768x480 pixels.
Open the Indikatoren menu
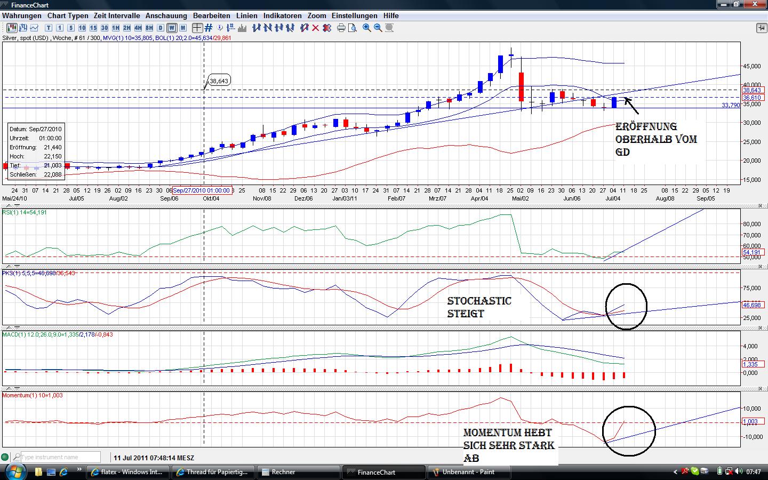283,16
